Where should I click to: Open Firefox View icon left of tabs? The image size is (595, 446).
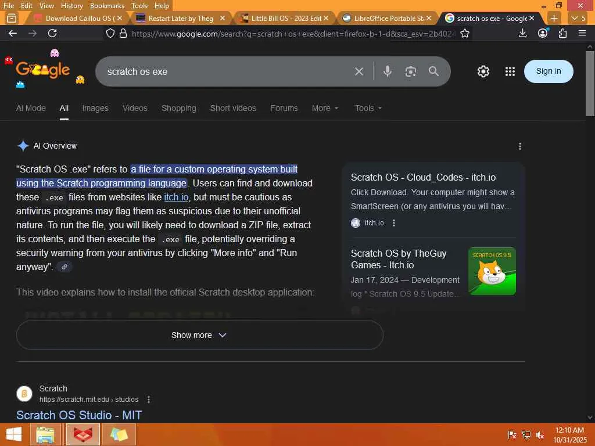pyautogui.click(x=12, y=18)
